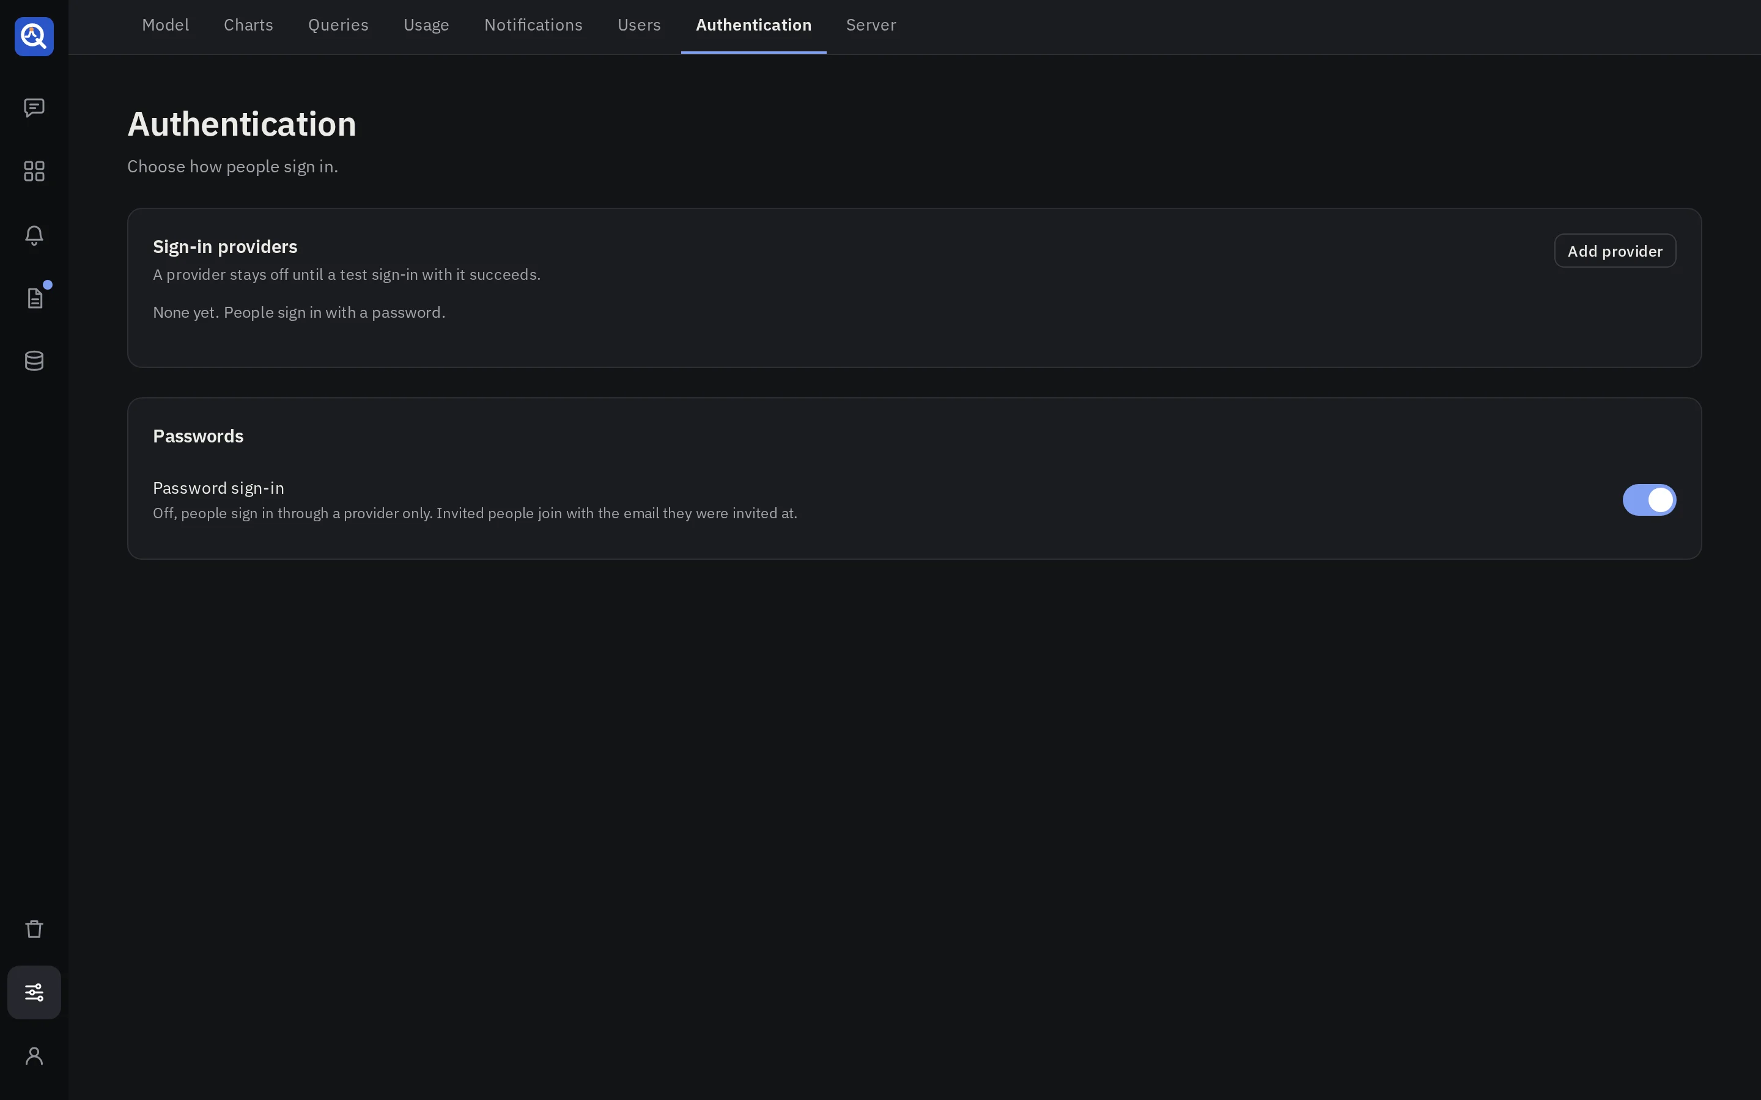Viewport: 1761px width, 1100px height.
Task: Open the database icon in sidebar
Action: pos(34,361)
